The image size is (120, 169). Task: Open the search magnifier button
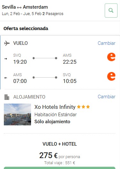pos(111,11)
